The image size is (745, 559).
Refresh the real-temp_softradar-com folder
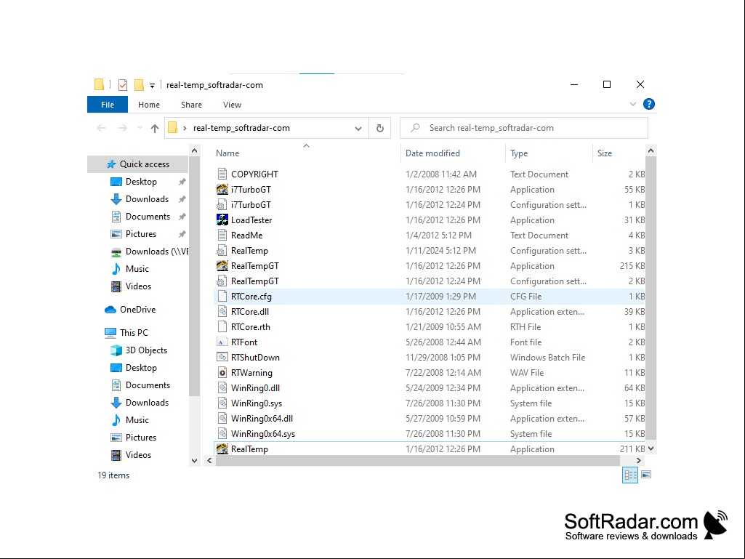[379, 128]
